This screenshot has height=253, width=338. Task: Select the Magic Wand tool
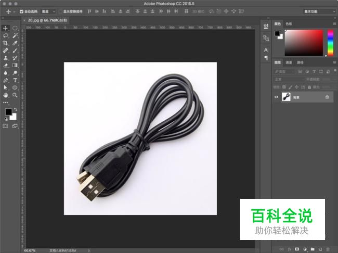[15, 35]
